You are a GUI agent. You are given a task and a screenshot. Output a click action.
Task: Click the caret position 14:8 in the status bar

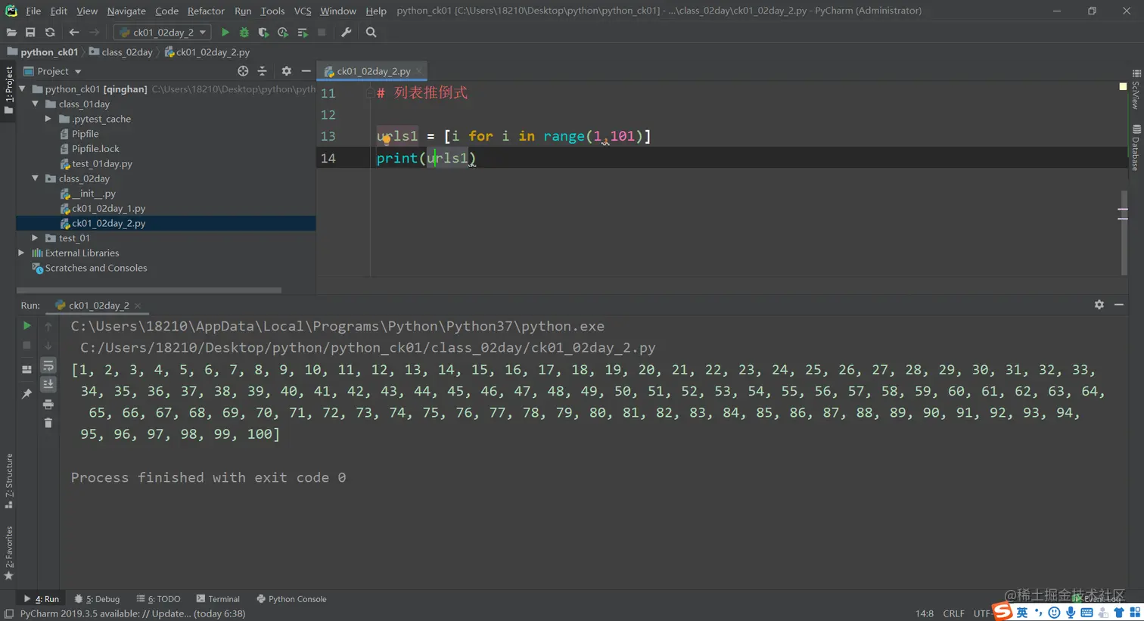[924, 613]
